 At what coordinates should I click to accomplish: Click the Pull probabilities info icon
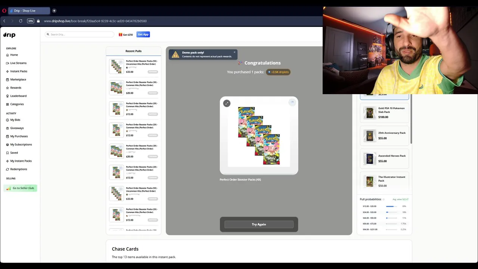pos(384,200)
